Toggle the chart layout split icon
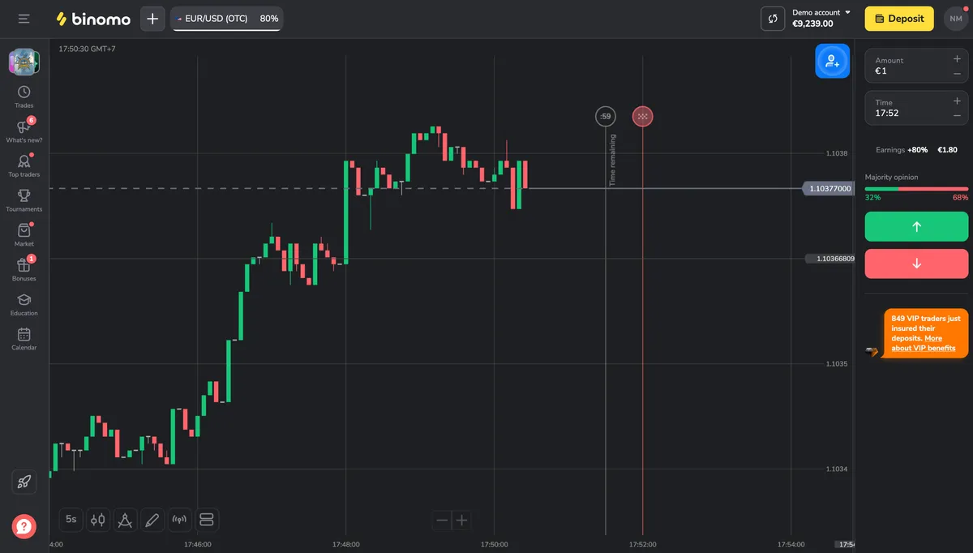 [206, 519]
